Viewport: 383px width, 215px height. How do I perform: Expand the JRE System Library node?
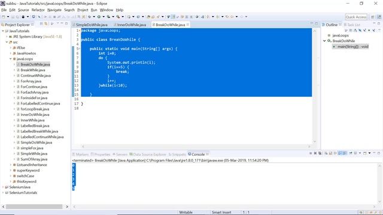[x=7, y=36]
